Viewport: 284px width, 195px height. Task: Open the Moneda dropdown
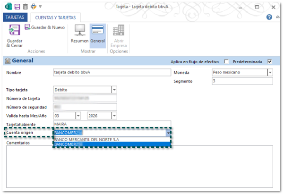coord(270,73)
